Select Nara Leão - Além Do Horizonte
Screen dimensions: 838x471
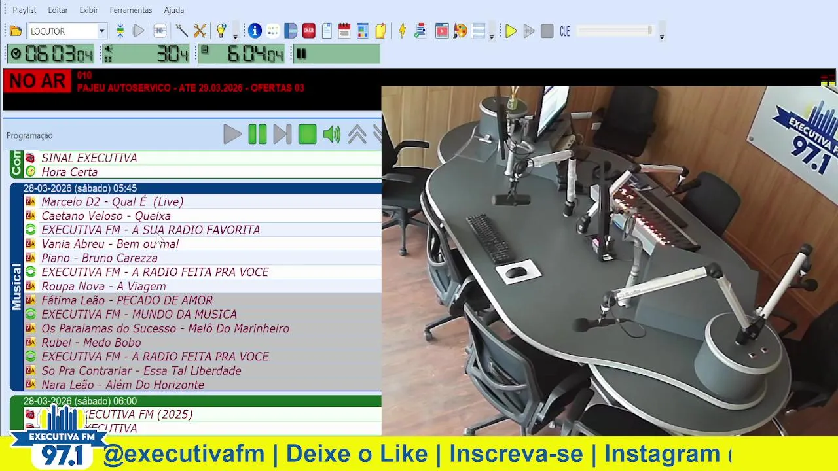point(202,385)
